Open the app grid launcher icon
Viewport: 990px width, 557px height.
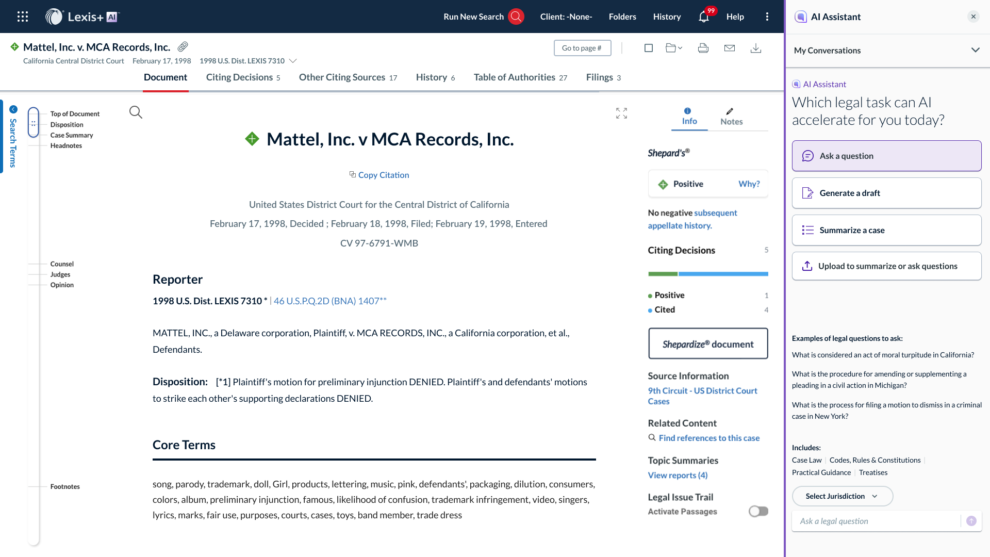point(22,17)
